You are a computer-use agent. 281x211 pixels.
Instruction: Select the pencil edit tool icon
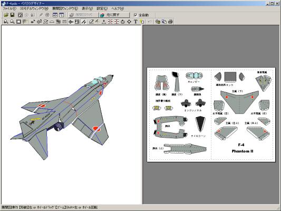91,22
